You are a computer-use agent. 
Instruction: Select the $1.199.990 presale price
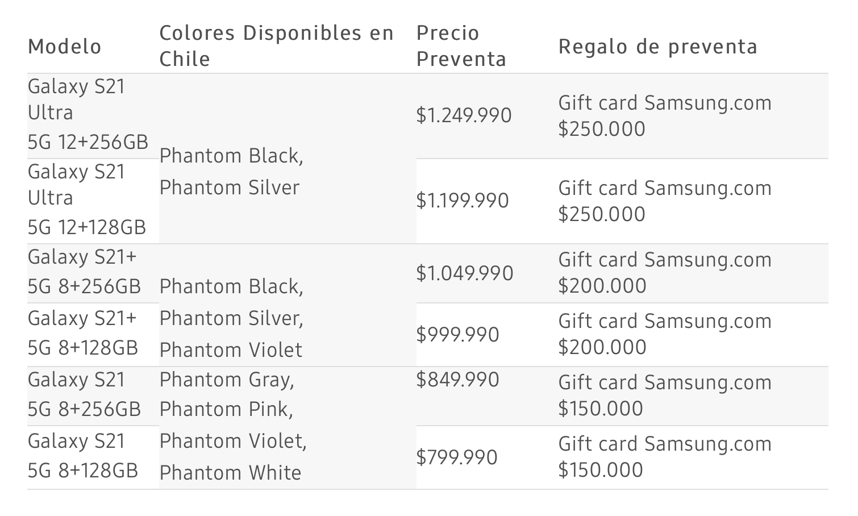[462, 201]
